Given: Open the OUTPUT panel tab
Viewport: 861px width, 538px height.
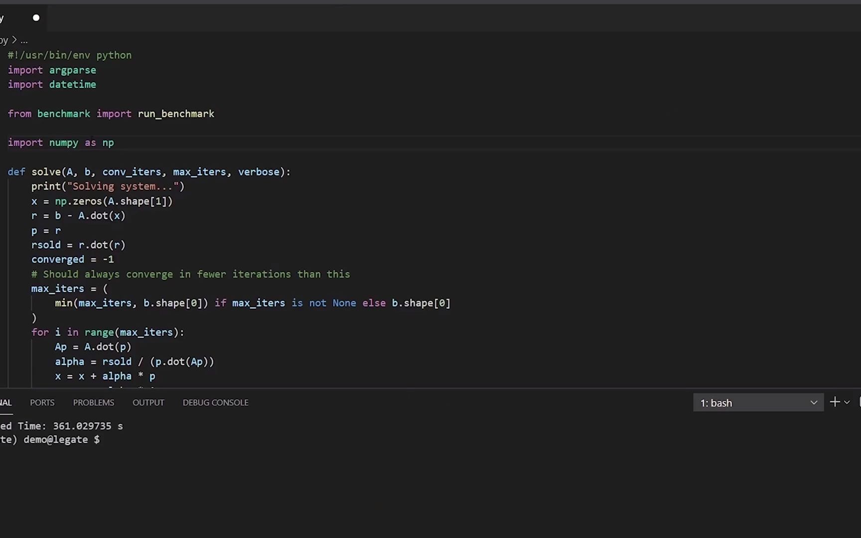Looking at the screenshot, I should coord(148,403).
